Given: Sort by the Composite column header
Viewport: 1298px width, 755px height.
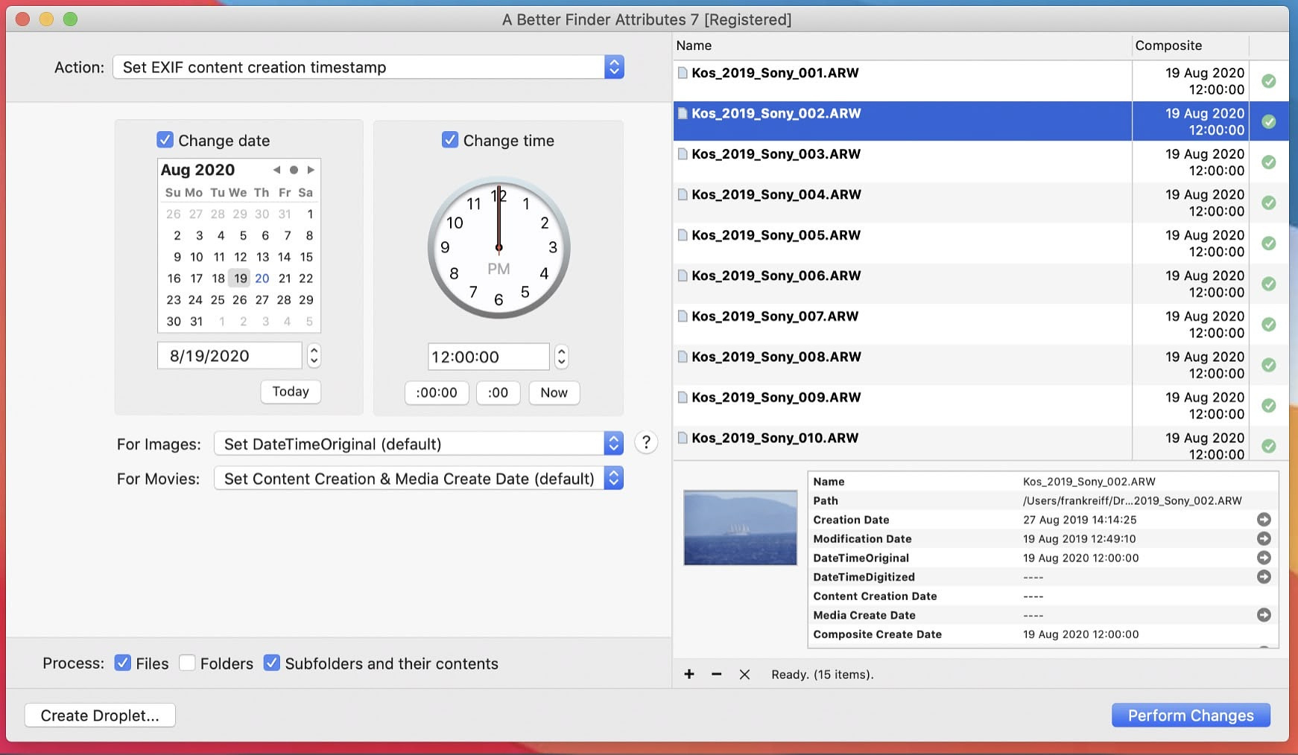Looking at the screenshot, I should 1190,45.
